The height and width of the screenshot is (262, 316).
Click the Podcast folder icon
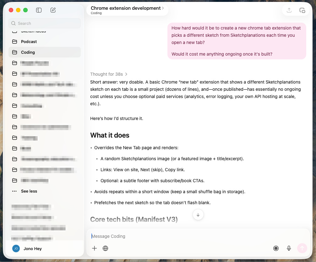(14, 41)
